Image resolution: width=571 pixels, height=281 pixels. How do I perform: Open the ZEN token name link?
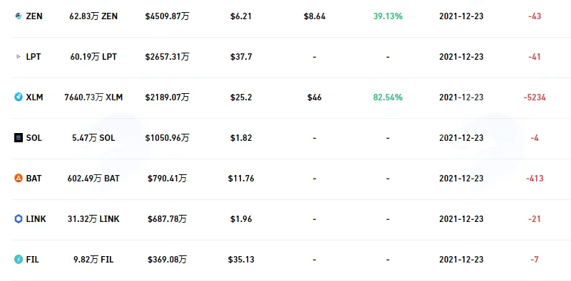coord(34,16)
